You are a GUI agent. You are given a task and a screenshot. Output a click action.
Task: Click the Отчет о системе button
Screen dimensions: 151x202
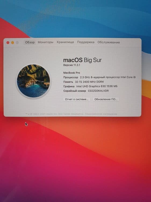pyautogui.click(x=77, y=99)
